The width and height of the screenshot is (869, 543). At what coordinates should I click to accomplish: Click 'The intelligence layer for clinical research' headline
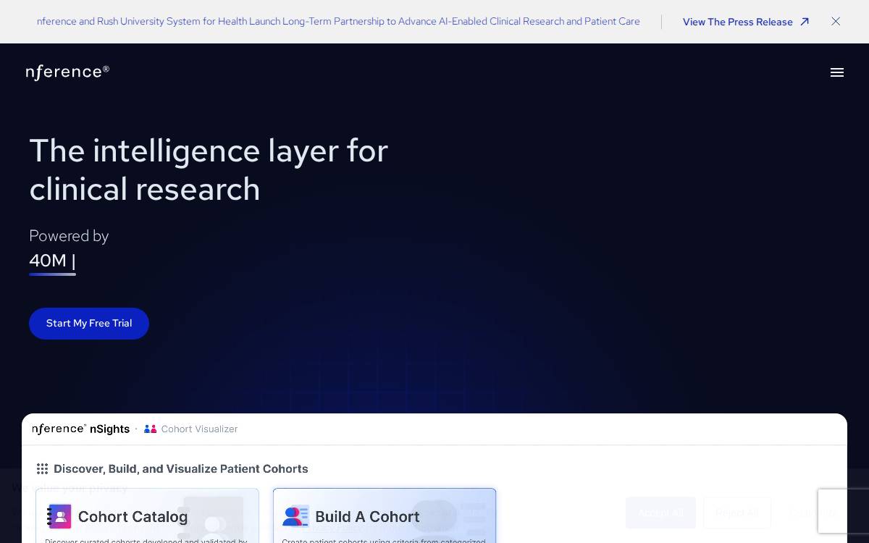tap(209, 170)
